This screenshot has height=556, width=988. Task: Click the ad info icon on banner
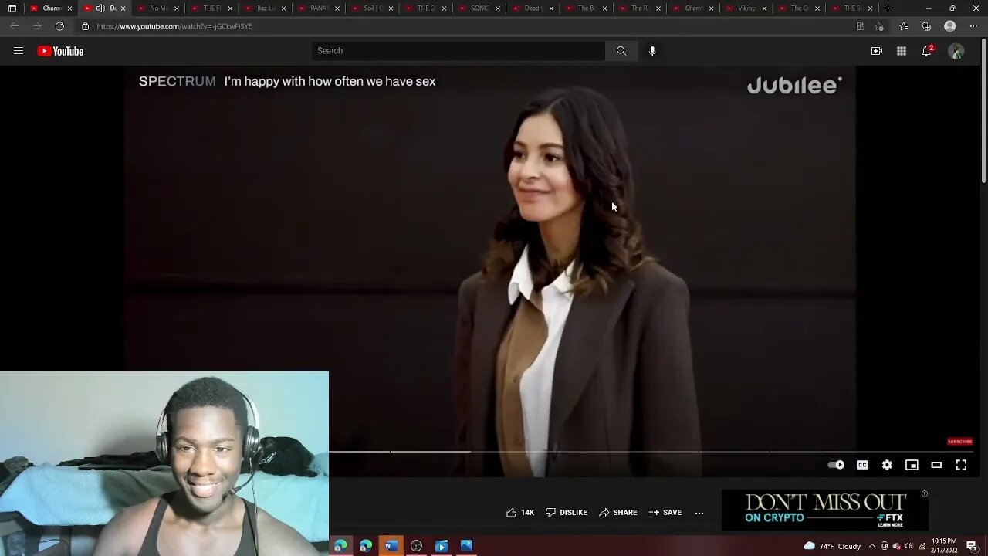[x=924, y=494]
